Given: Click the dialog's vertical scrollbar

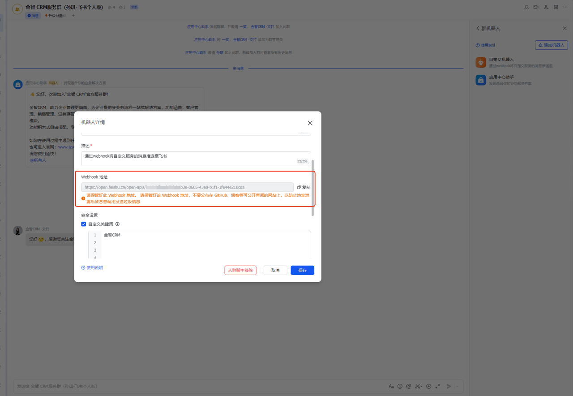Looking at the screenshot, I should pos(313,188).
